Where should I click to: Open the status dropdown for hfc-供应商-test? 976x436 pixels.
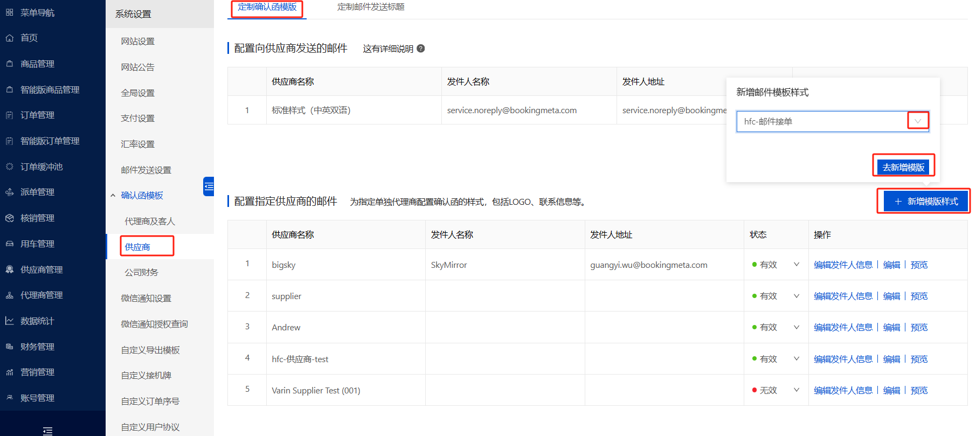click(x=796, y=359)
